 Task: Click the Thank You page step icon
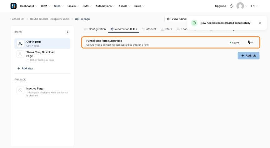click(x=20, y=54)
